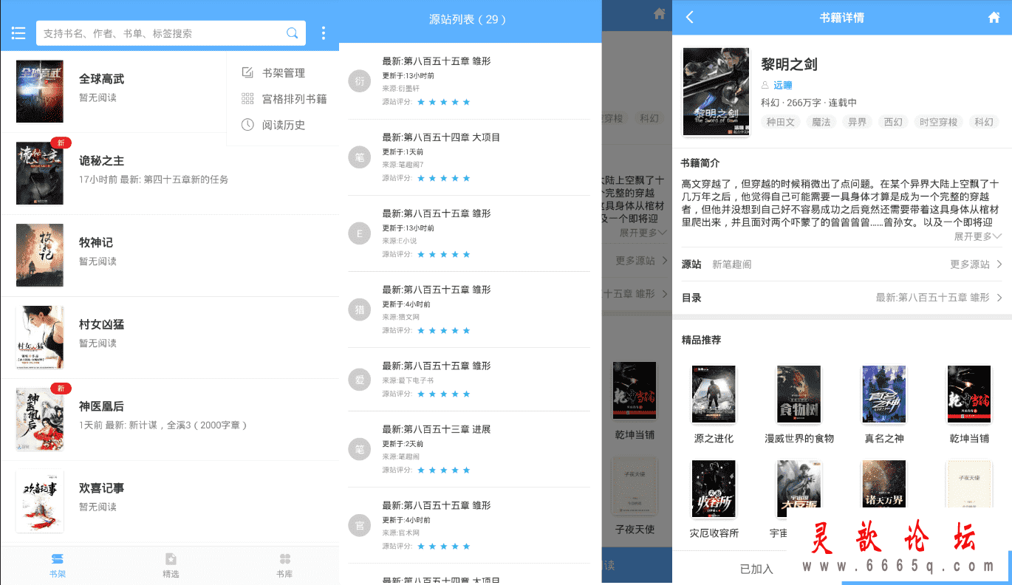Click the 爱 source avatar circle
Image resolution: width=1012 pixels, height=585 pixels.
[x=360, y=380]
